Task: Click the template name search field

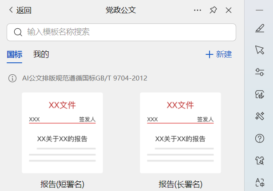Action: coord(121,32)
